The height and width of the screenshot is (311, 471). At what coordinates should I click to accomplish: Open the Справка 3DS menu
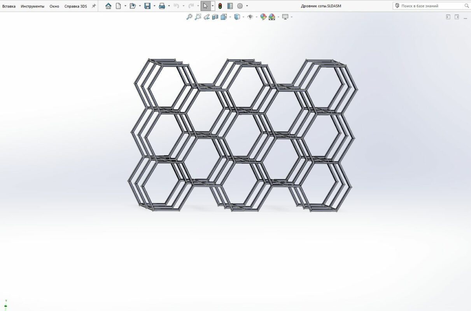coord(75,6)
